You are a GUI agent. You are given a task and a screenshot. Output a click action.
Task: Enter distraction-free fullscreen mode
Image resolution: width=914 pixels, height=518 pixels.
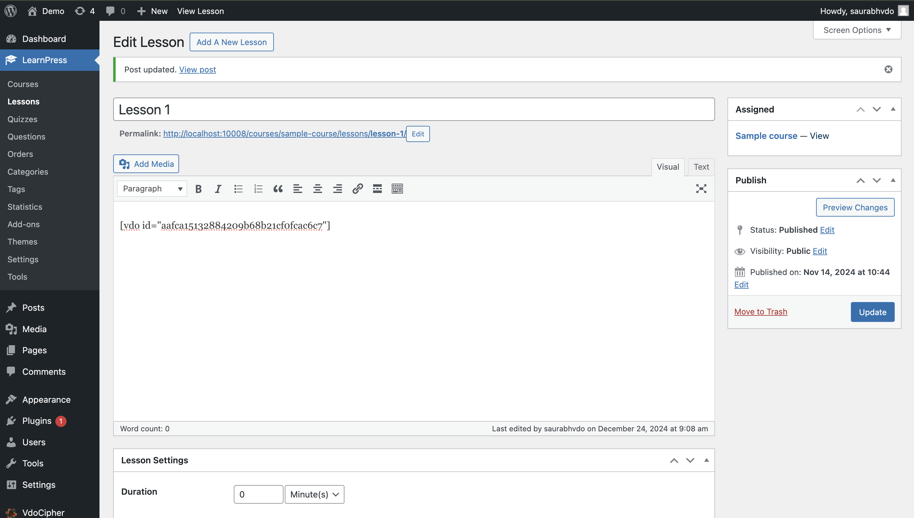click(x=701, y=189)
